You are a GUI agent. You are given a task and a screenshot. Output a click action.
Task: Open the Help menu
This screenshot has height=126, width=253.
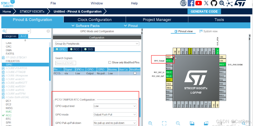[134, 3]
